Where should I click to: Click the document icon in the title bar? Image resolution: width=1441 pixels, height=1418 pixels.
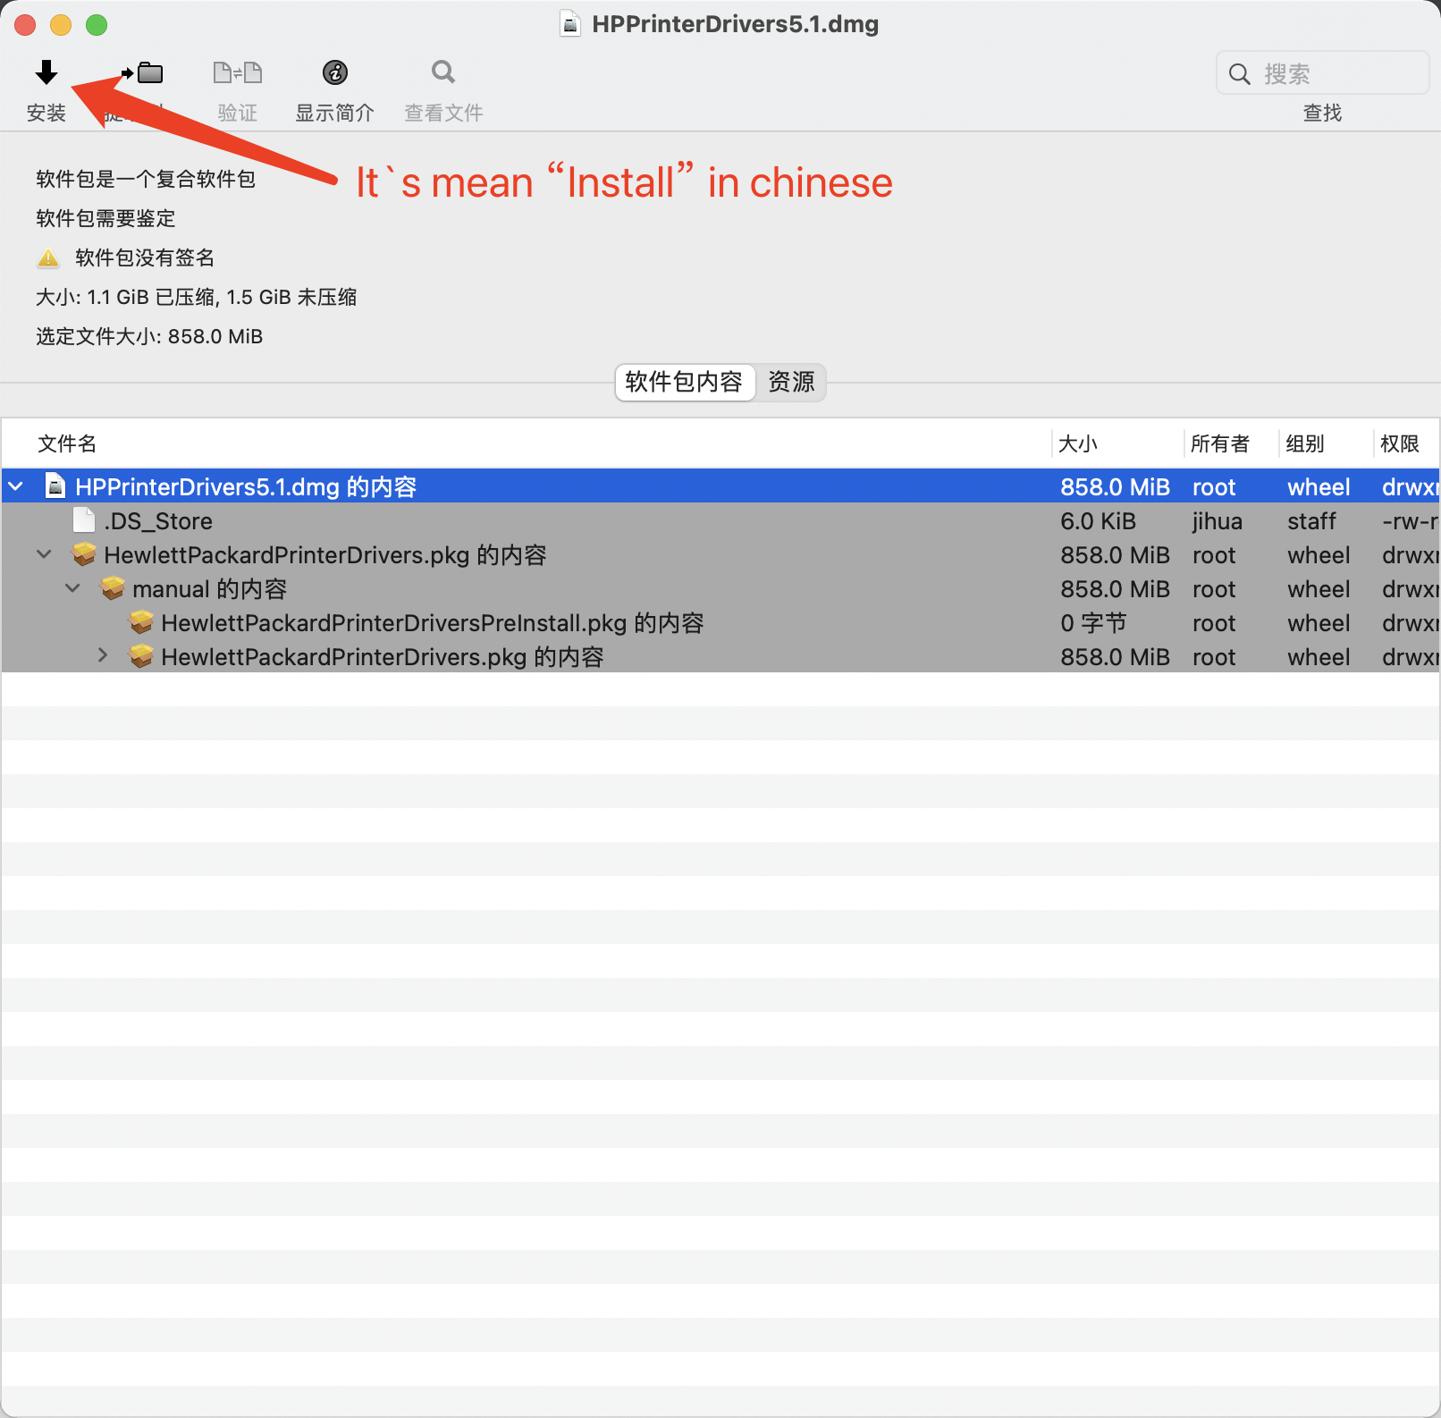point(569,24)
